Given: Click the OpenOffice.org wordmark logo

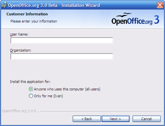Looking at the screenshot, I should 132,21.
